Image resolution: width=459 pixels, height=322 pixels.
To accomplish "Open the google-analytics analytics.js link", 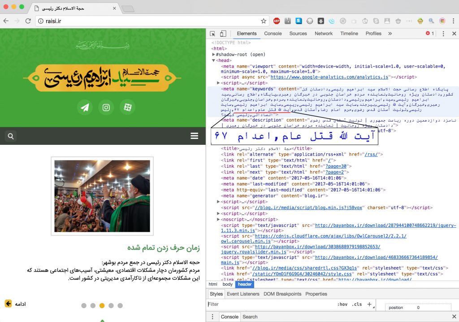I will tap(329, 77).
